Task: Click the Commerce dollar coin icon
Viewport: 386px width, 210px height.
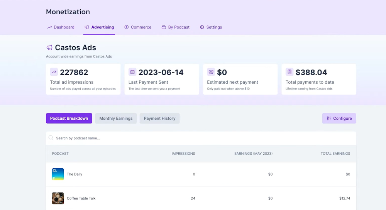Action: coord(126,27)
